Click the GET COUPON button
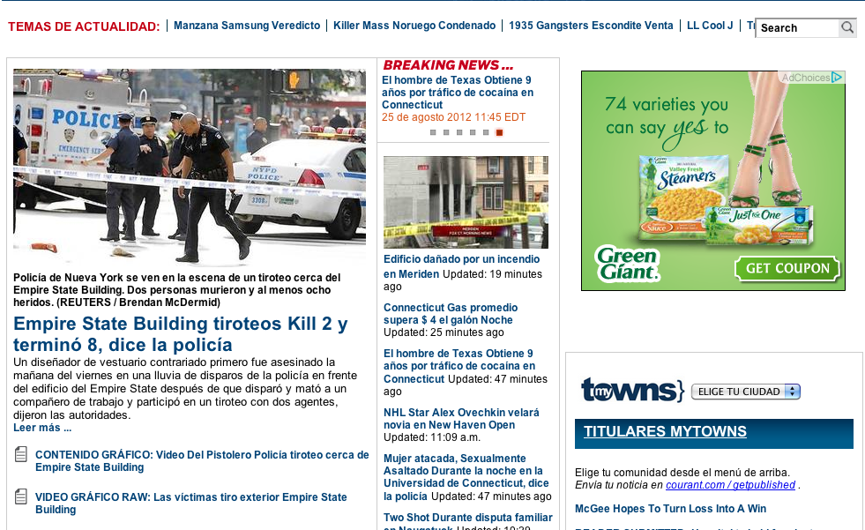The height and width of the screenshot is (530, 865). [787, 268]
